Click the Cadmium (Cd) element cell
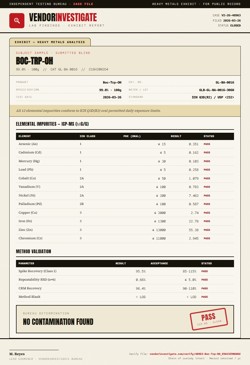The width and height of the screenshot is (250, 365). pyautogui.click(x=30, y=153)
